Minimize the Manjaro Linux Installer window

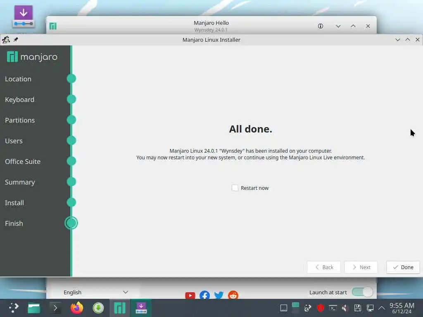(398, 40)
